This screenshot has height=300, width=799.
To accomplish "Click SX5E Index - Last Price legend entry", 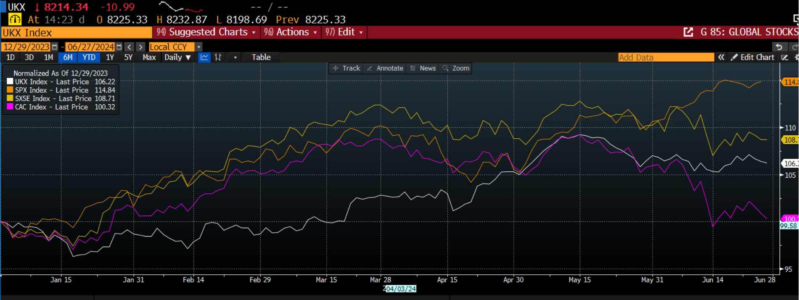I will [x=61, y=98].
